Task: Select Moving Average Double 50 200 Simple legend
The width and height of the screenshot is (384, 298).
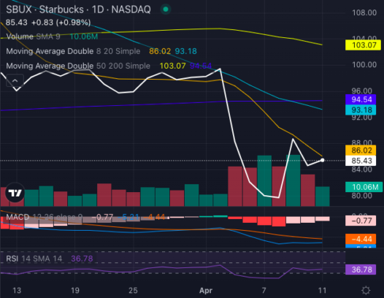Action: coord(78,66)
